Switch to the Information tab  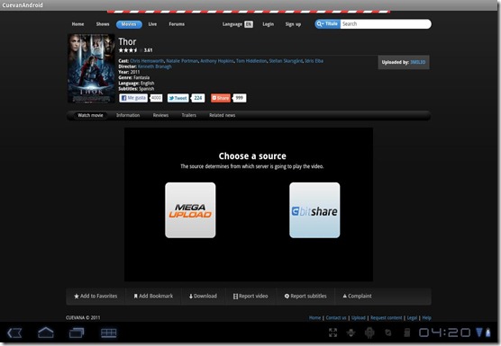coord(128,115)
